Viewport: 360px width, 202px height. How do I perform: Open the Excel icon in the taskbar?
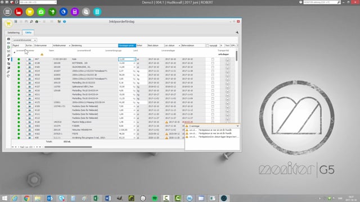coord(96,198)
